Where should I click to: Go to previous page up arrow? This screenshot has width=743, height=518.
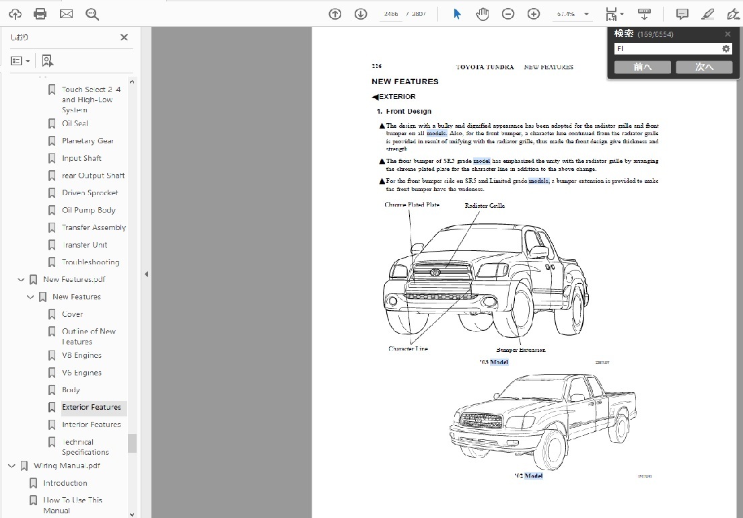335,14
